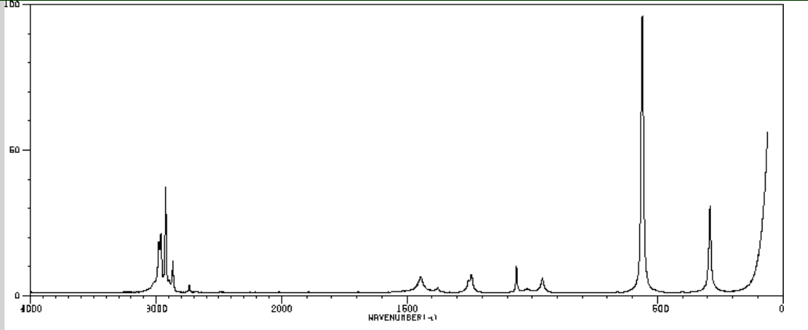Click the WAVENUMBER x-axis title
808x330 pixels.
pyautogui.click(x=402, y=317)
